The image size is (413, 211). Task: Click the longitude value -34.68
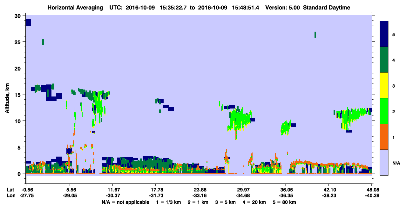(242, 195)
